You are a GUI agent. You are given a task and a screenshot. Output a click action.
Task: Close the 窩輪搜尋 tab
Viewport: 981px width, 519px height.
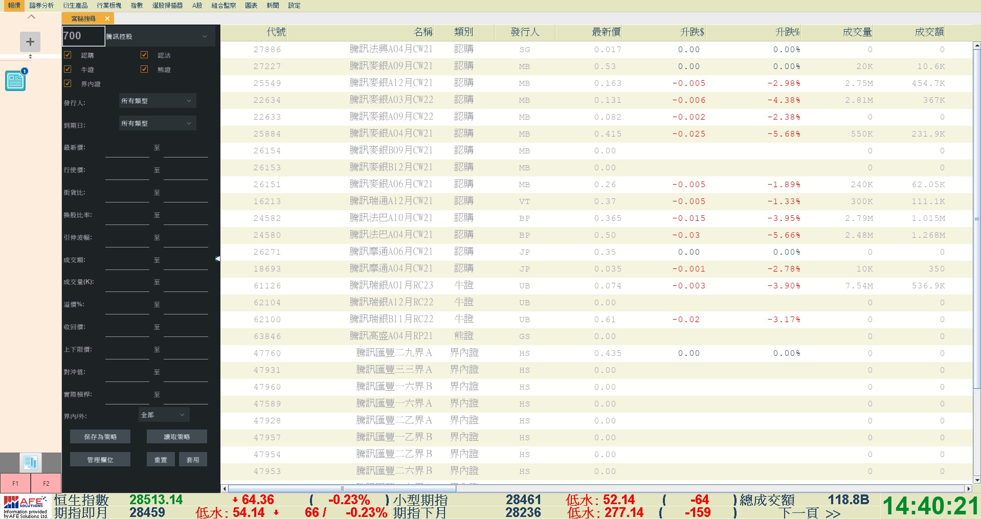point(107,18)
